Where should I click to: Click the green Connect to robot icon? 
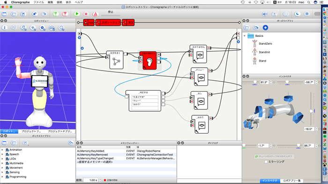tap(55, 14)
